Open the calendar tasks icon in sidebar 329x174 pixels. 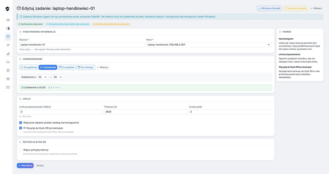pos(8,37)
